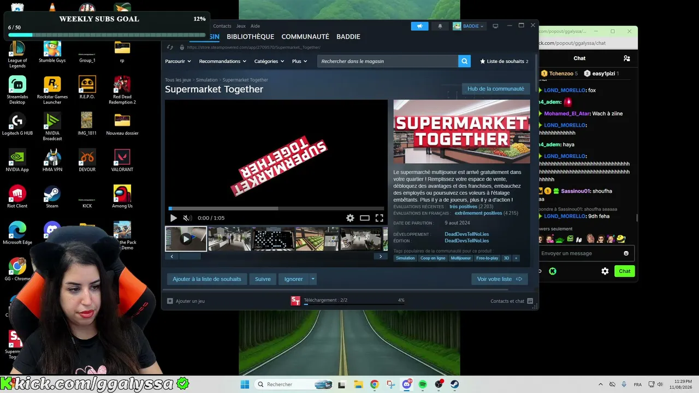Click the Suivre button
This screenshot has height=393, width=699.
(x=263, y=279)
